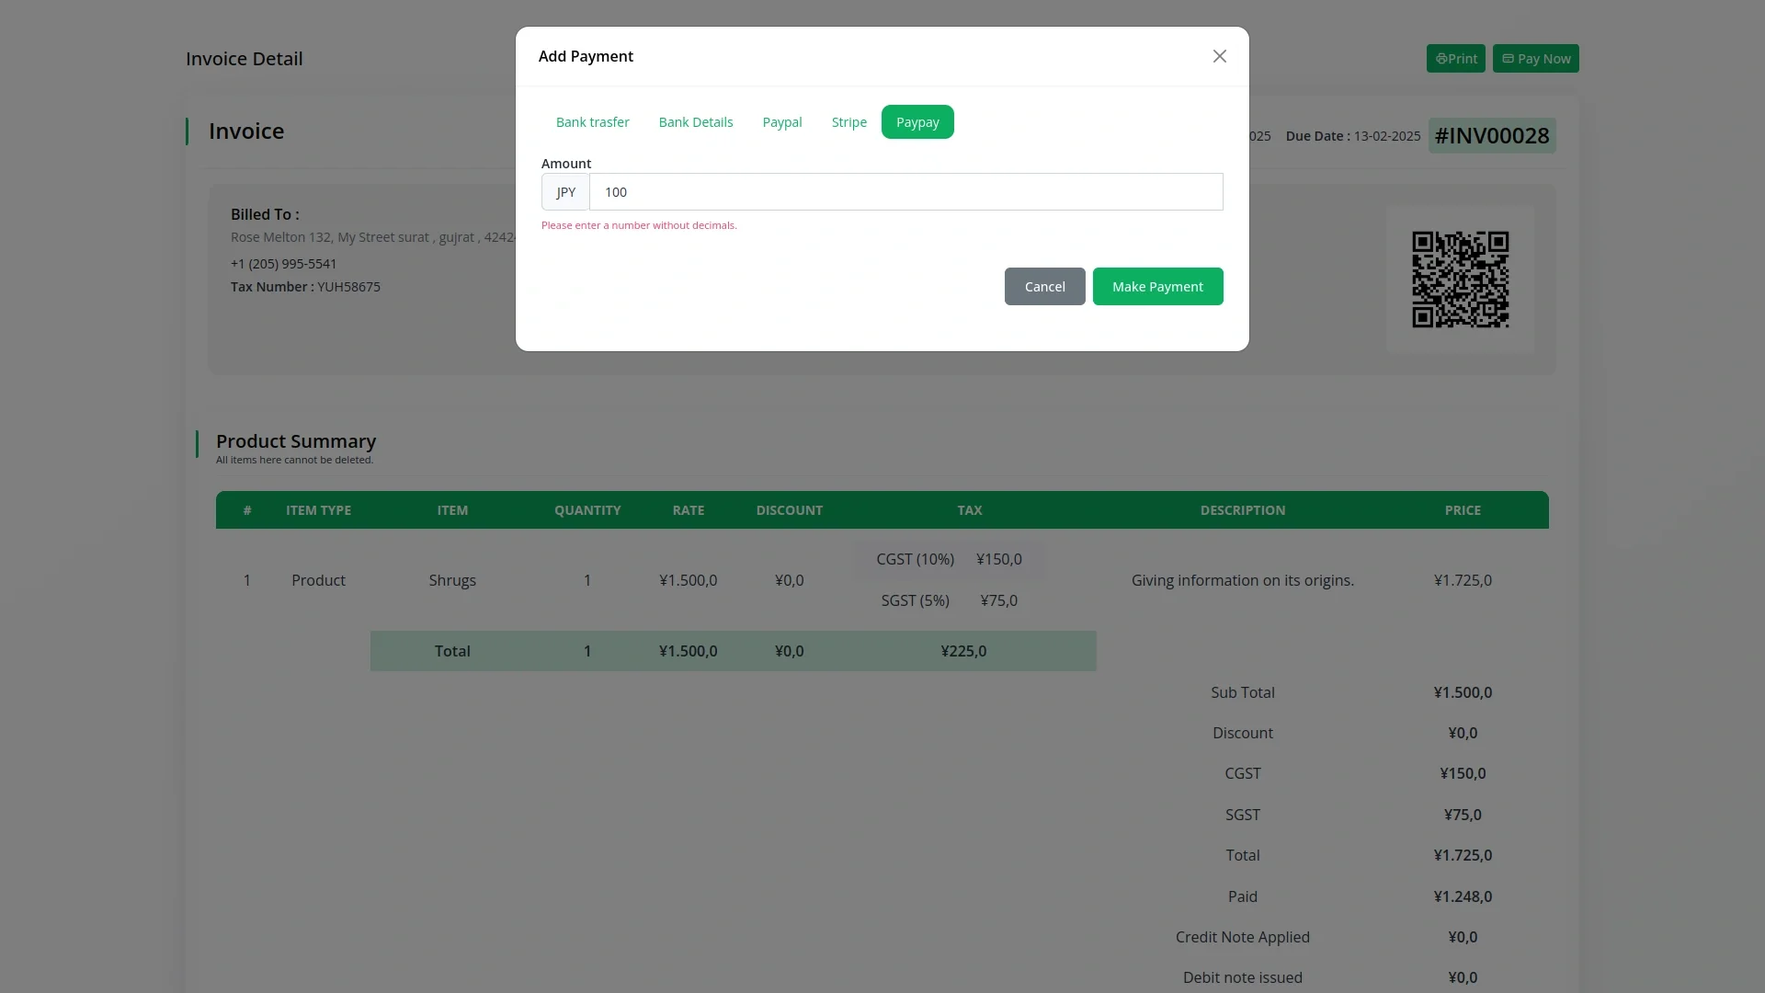Image resolution: width=1765 pixels, height=993 pixels.
Task: Click the invoice QR code image
Action: (x=1460, y=280)
